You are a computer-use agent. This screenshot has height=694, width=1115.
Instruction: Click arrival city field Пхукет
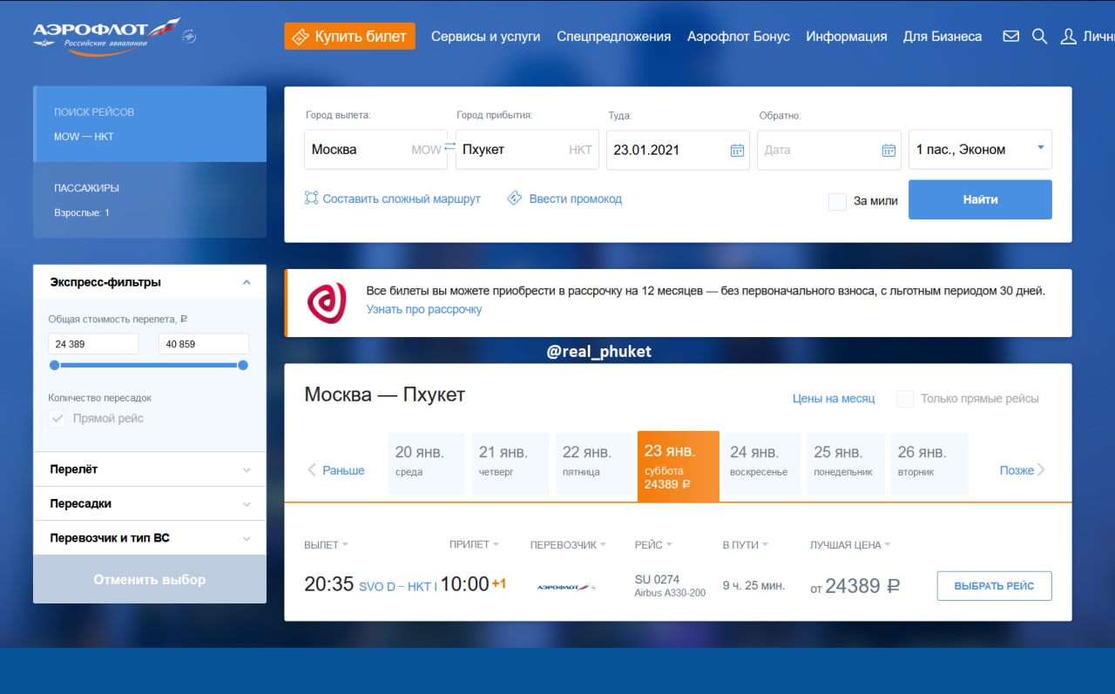point(527,150)
